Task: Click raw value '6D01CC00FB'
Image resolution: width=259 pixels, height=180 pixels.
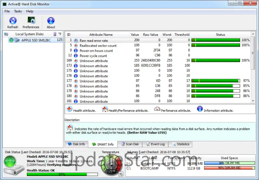Action: coord(151,65)
